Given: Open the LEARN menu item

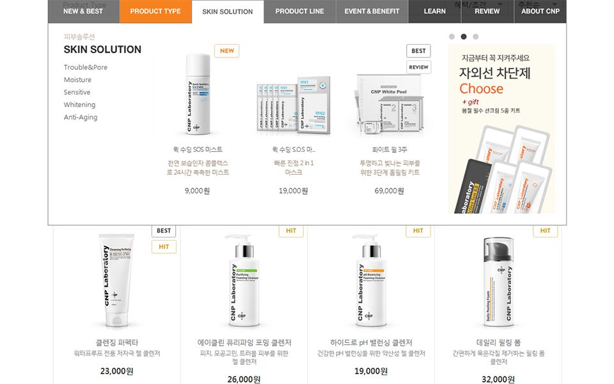Looking at the screenshot, I should pyautogui.click(x=435, y=12).
